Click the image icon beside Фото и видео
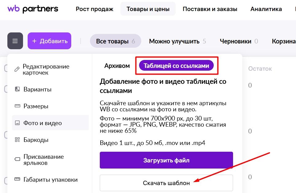The width and height of the screenshot is (296, 193). click(x=17, y=123)
